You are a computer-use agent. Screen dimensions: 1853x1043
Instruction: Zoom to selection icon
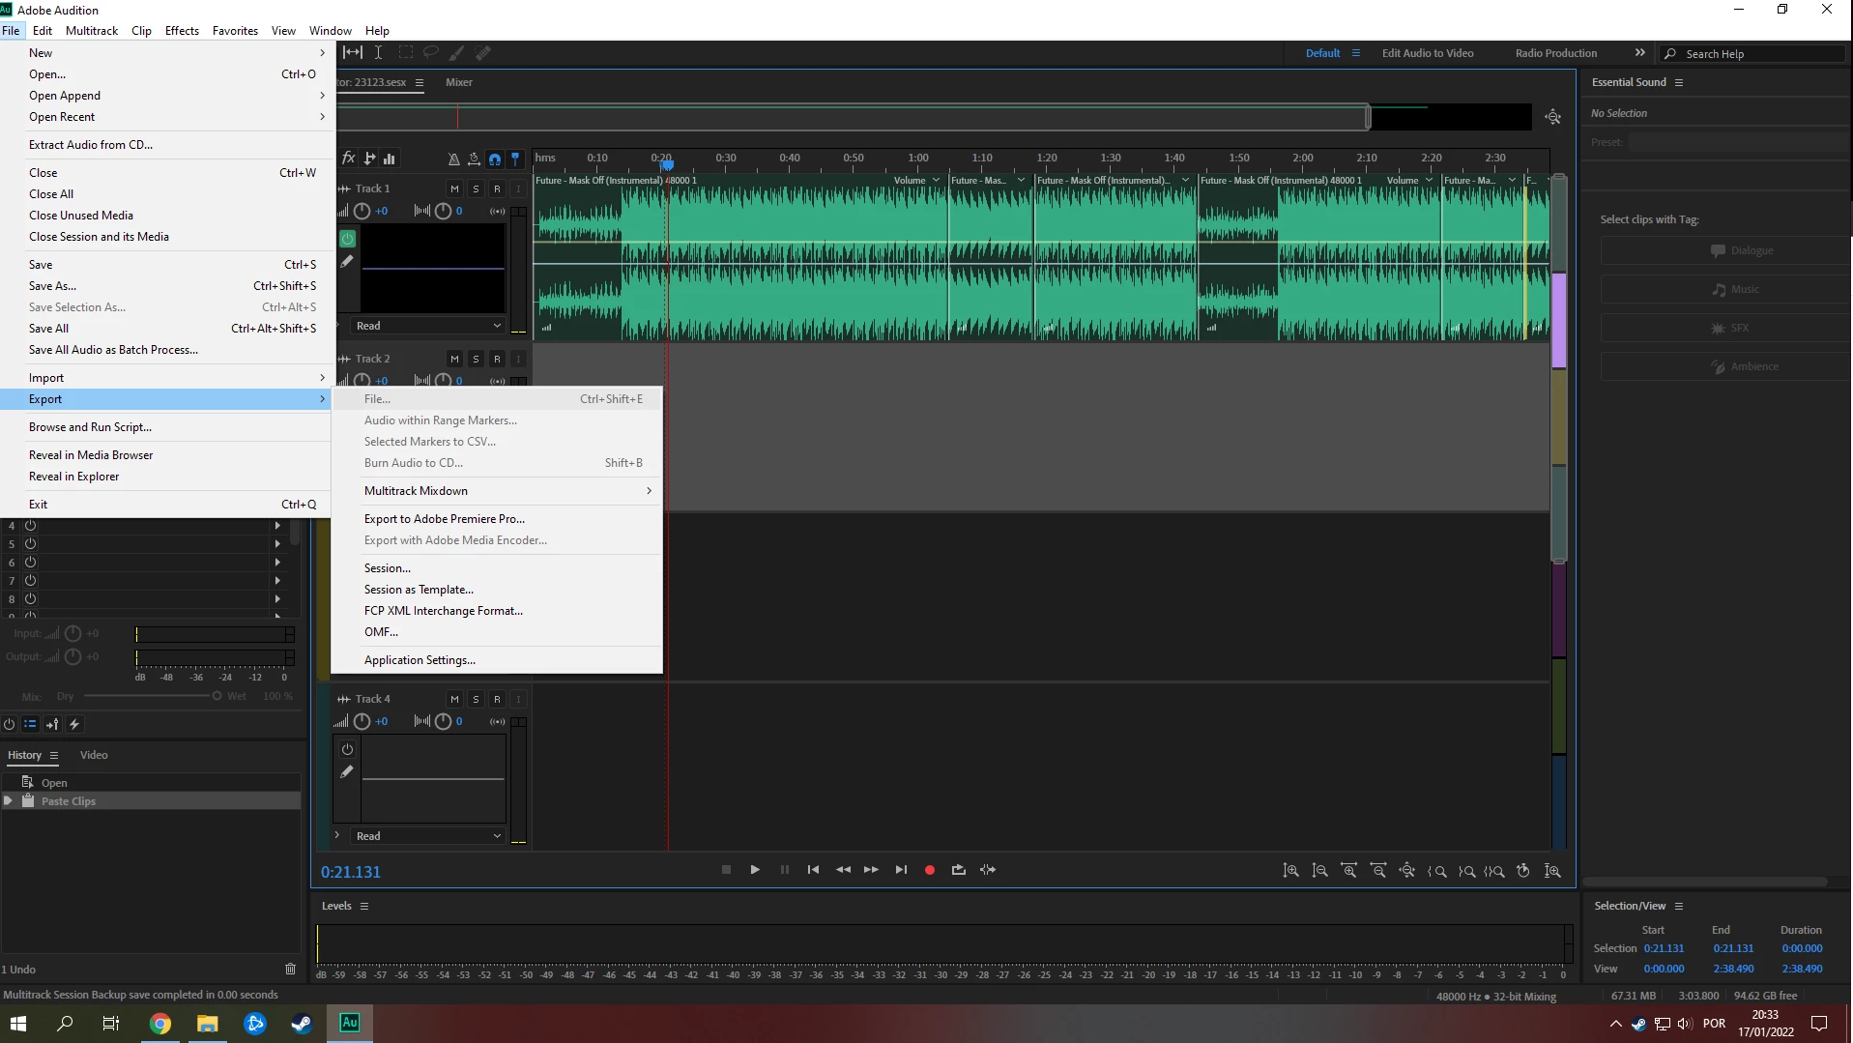pyautogui.click(x=1494, y=871)
